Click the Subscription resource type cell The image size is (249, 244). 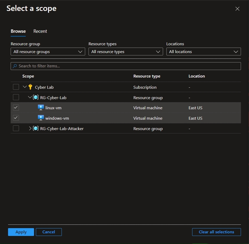pos(145,87)
